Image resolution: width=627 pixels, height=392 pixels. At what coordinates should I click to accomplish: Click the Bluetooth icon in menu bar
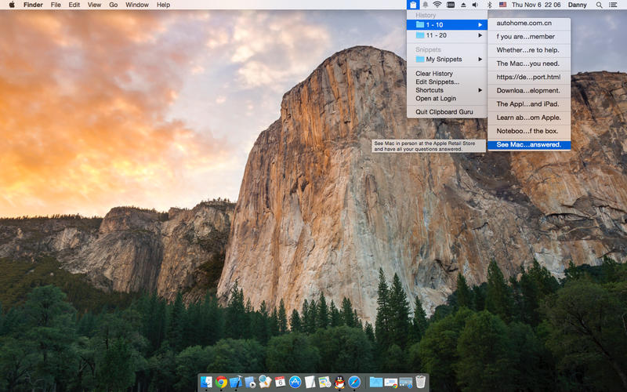[x=489, y=5]
